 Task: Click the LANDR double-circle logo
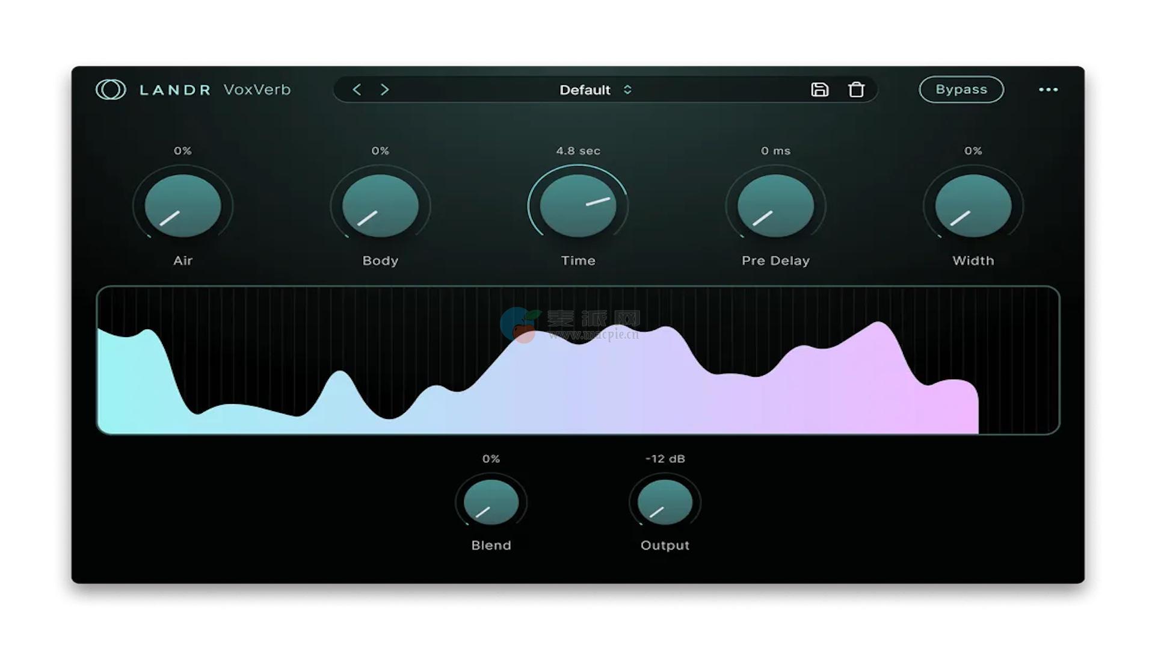coord(111,90)
